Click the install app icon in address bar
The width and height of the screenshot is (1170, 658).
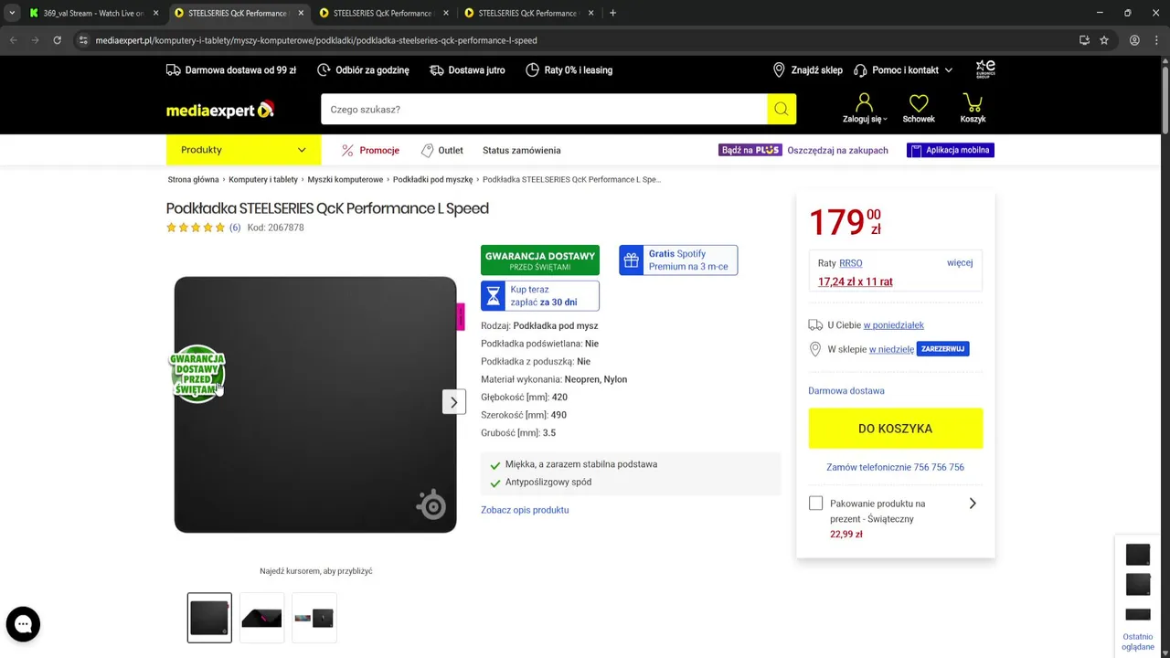(x=1084, y=40)
